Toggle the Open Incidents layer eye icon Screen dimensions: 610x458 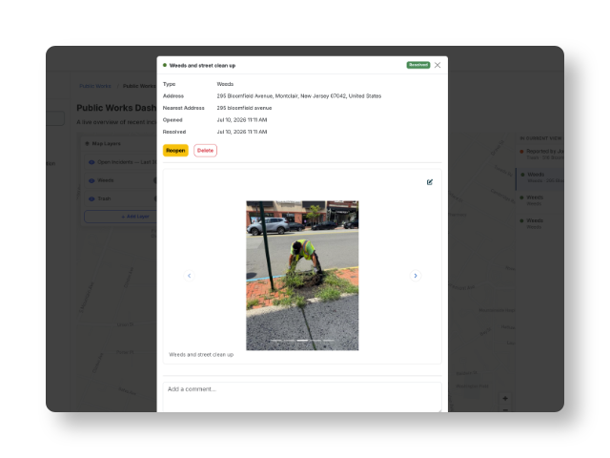point(91,162)
